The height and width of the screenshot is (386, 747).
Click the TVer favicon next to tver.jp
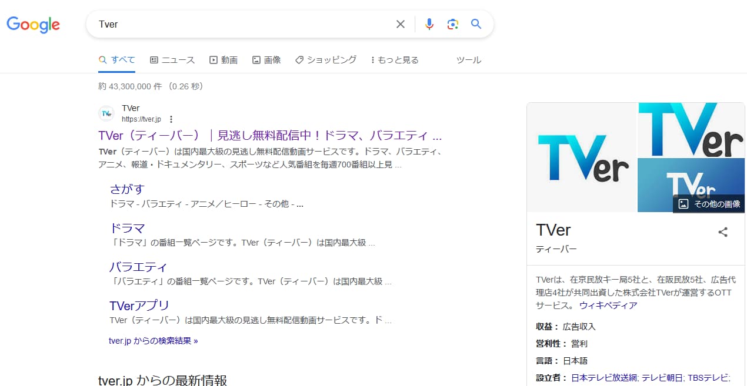106,112
